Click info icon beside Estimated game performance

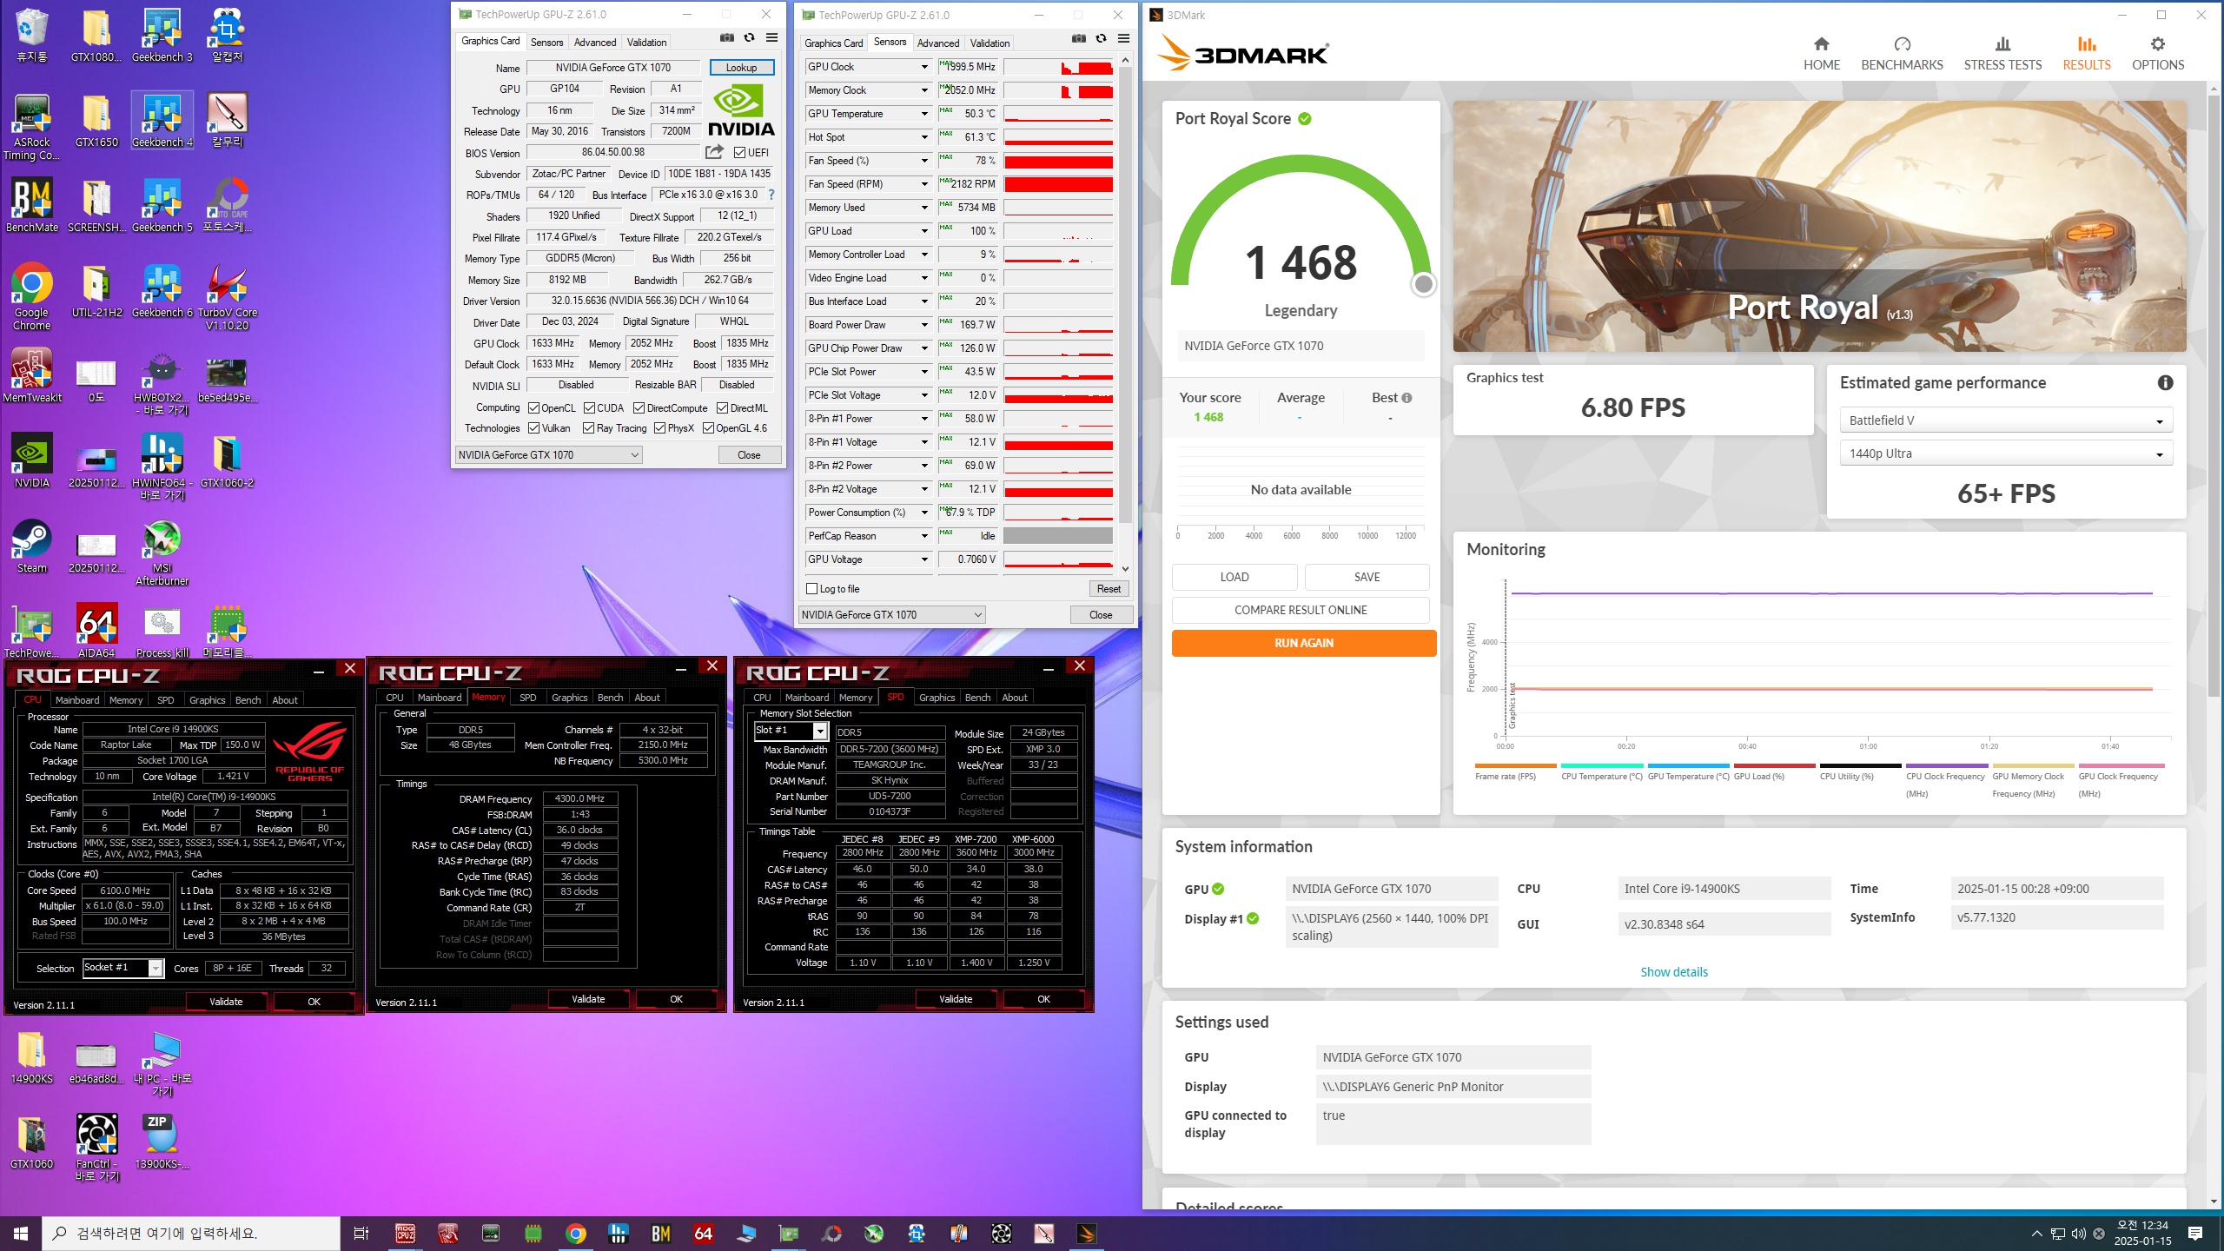click(2165, 382)
